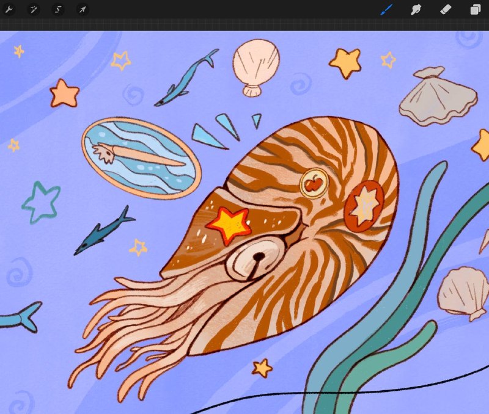Activate the Selection tool S-shaped icon
This screenshot has height=414, width=489.
click(57, 9)
